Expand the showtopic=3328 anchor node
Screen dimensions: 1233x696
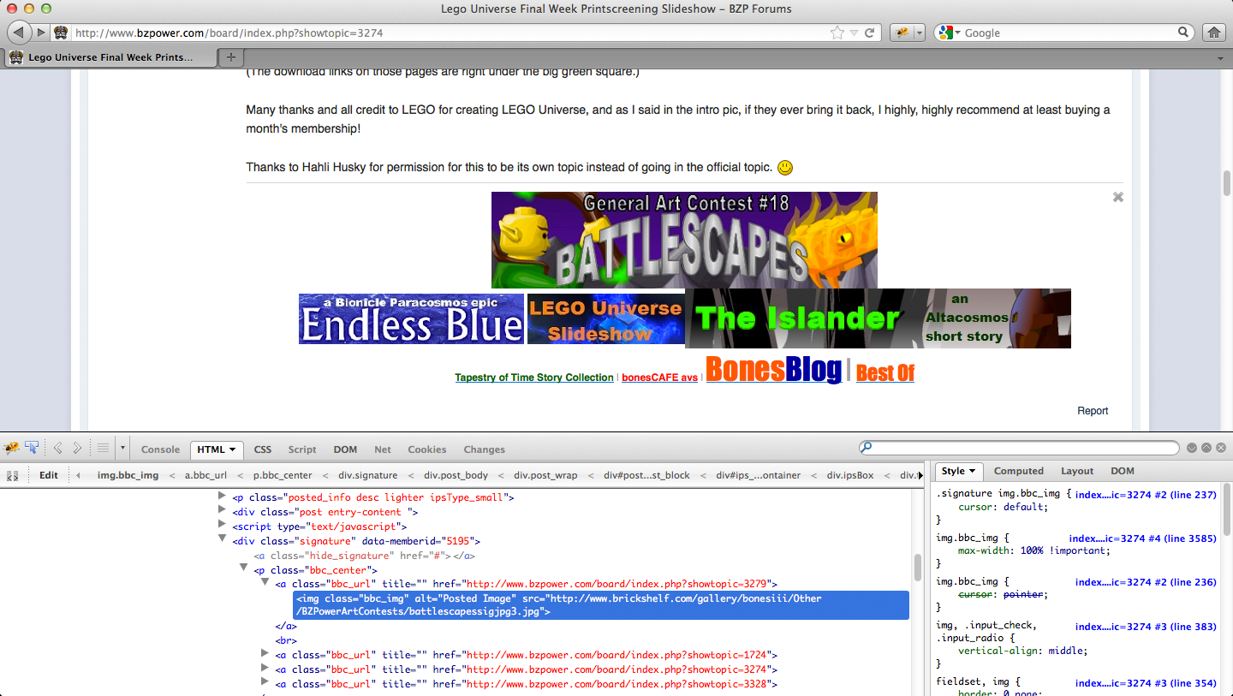[x=265, y=682]
